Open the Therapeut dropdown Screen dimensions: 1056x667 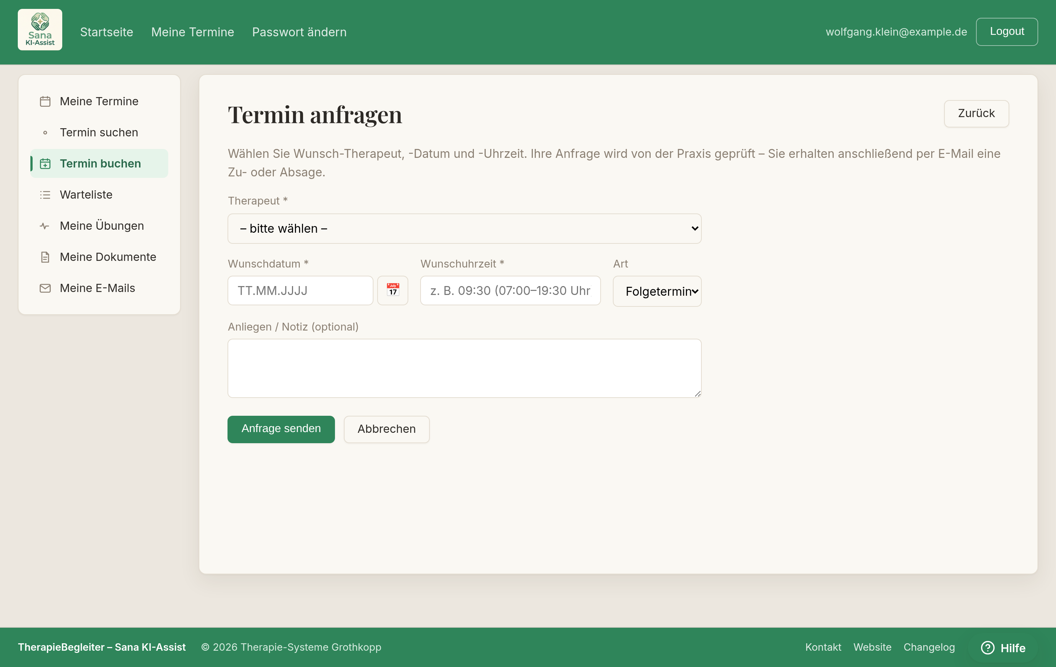tap(464, 229)
